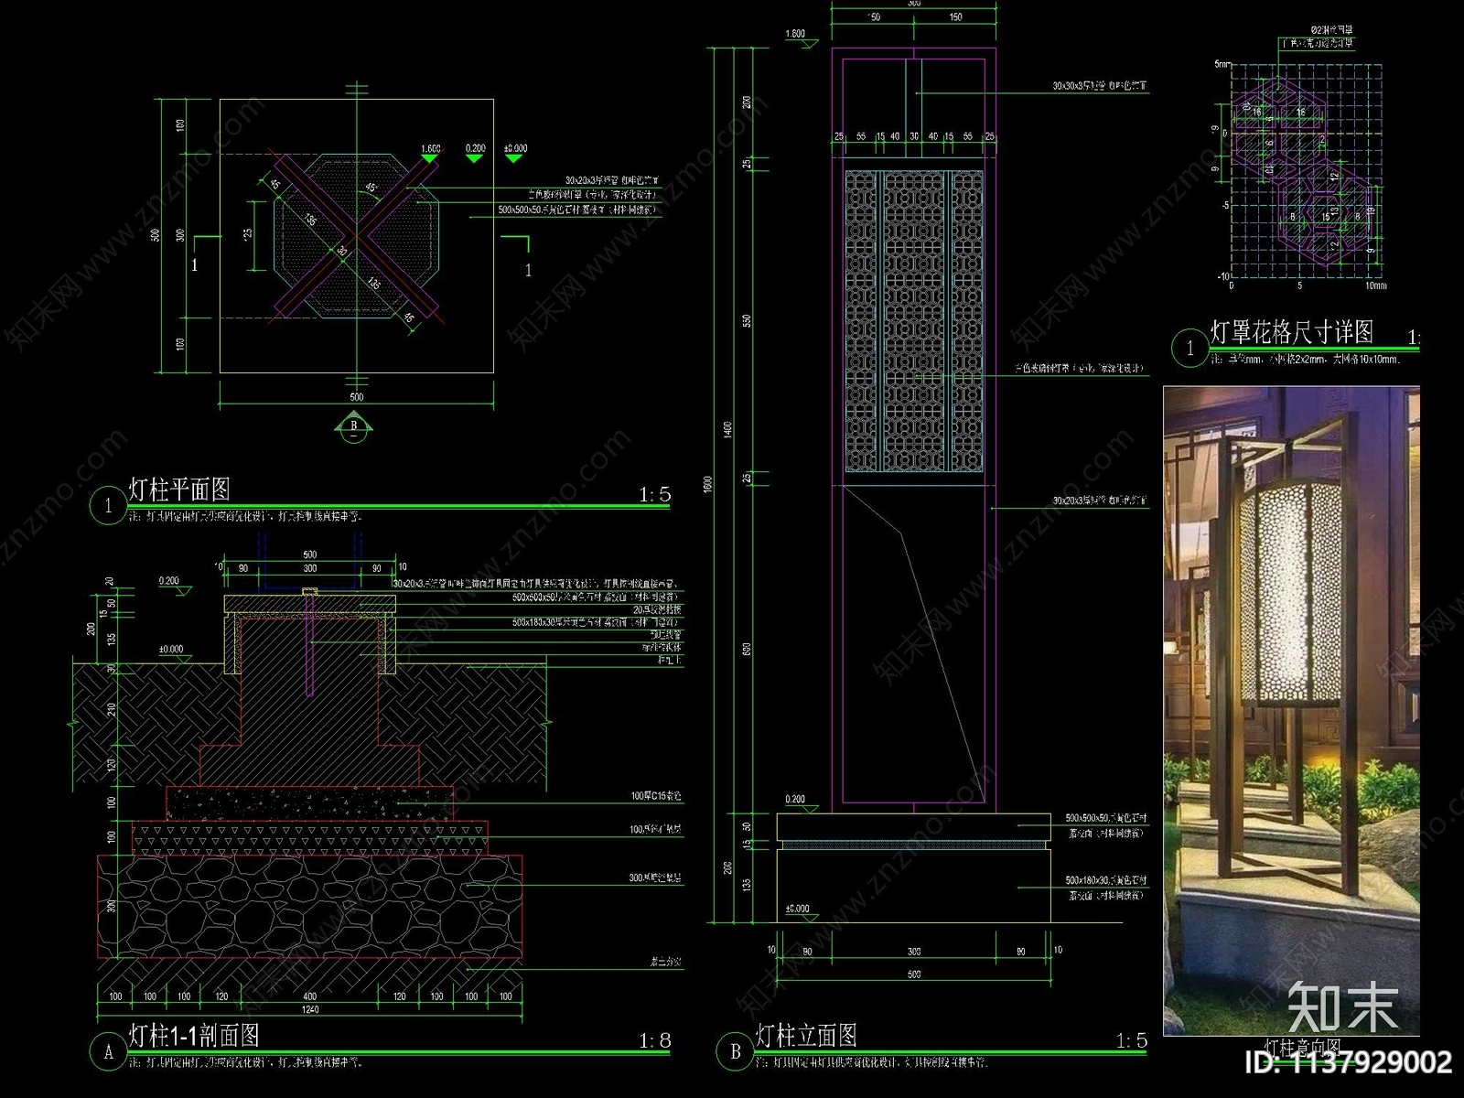Click the 1600 overall height dimension
The height and width of the screenshot is (1098, 1464).
click(707, 485)
